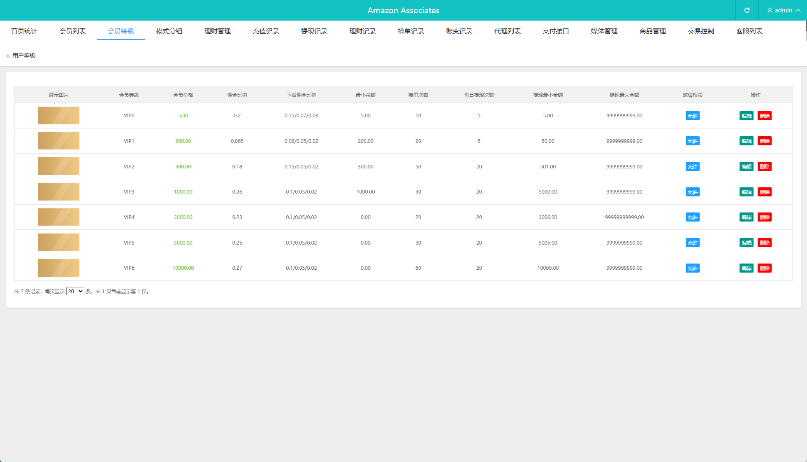Click the refresh icon in header
The width and height of the screenshot is (807, 462).
click(x=747, y=10)
